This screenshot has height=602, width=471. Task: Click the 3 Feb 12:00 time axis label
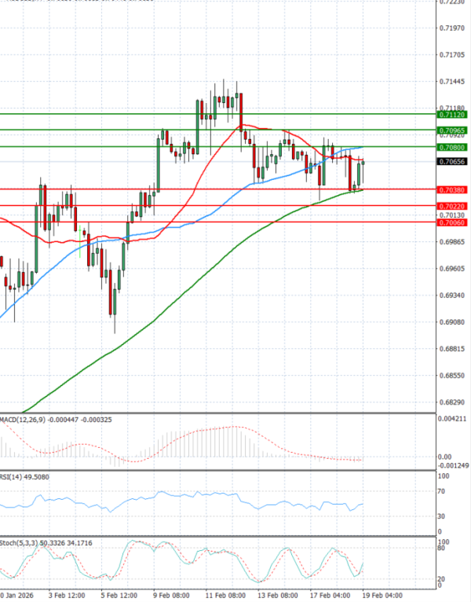point(66,595)
